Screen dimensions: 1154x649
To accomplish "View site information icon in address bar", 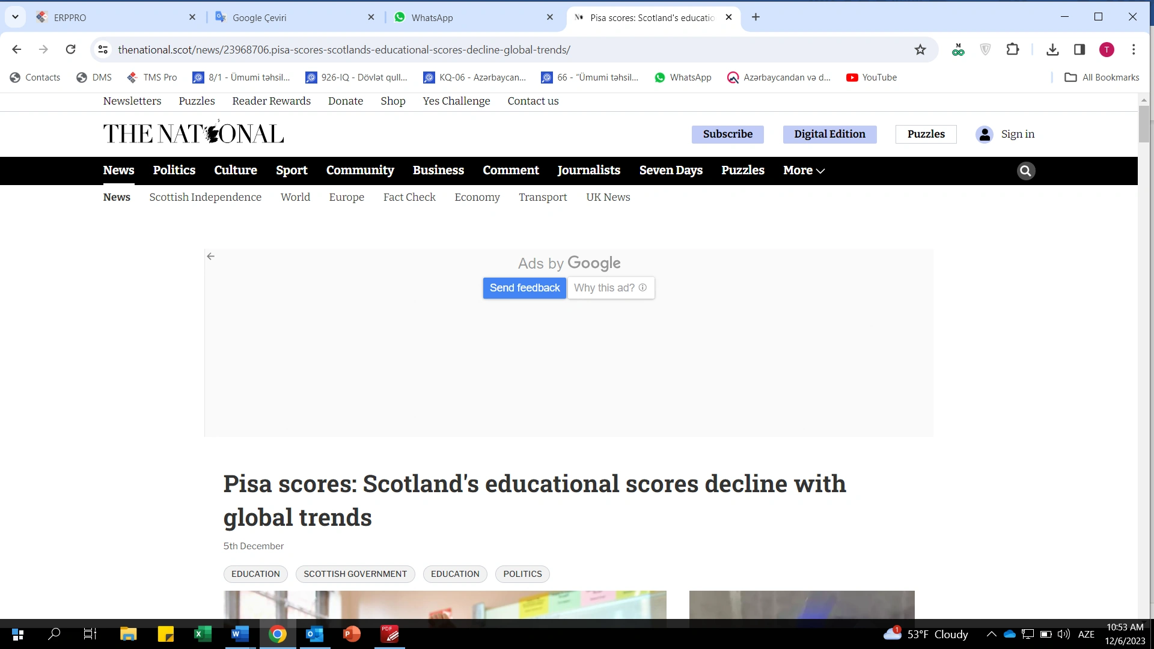I will click(x=103, y=50).
